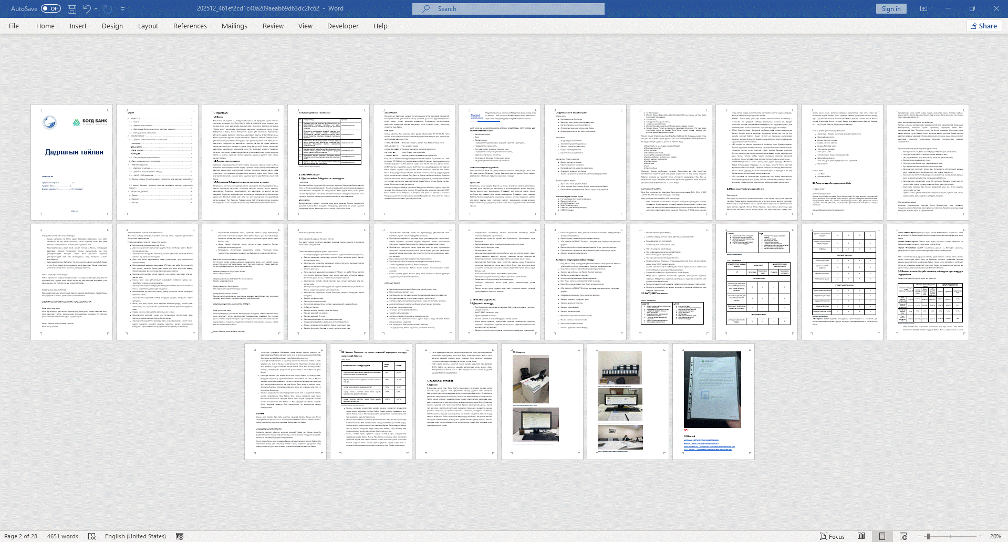
Task: Click the zoom slider handle
Action: click(x=929, y=536)
